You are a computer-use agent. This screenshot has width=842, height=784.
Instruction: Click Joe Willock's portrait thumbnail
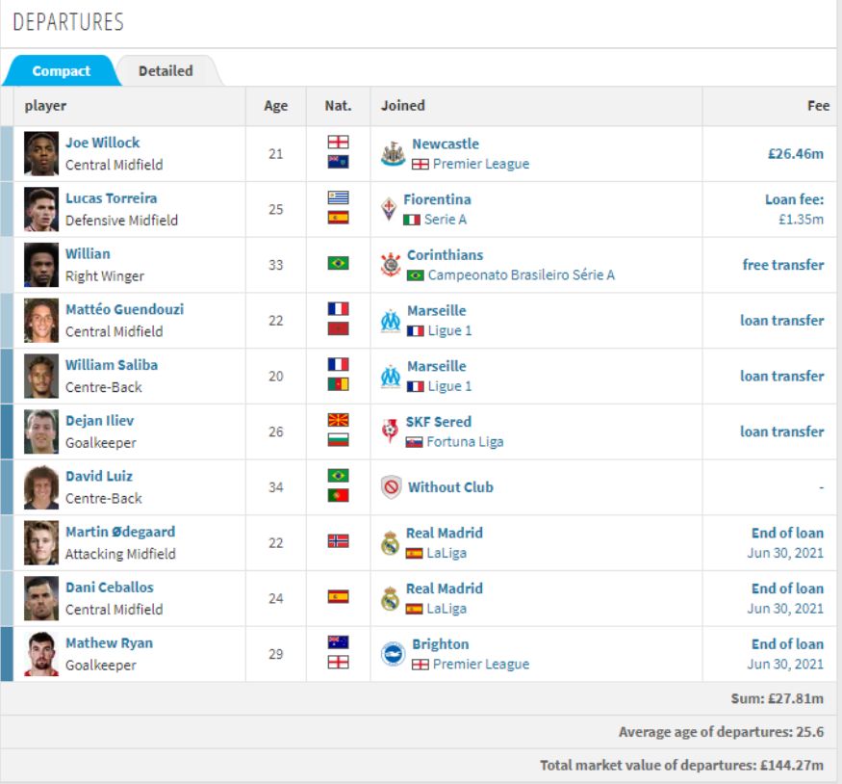[41, 154]
